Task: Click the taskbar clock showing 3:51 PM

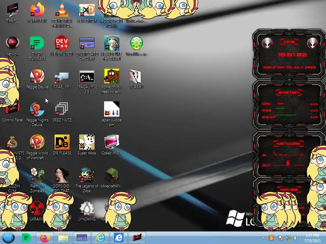Action: [x=312, y=238]
